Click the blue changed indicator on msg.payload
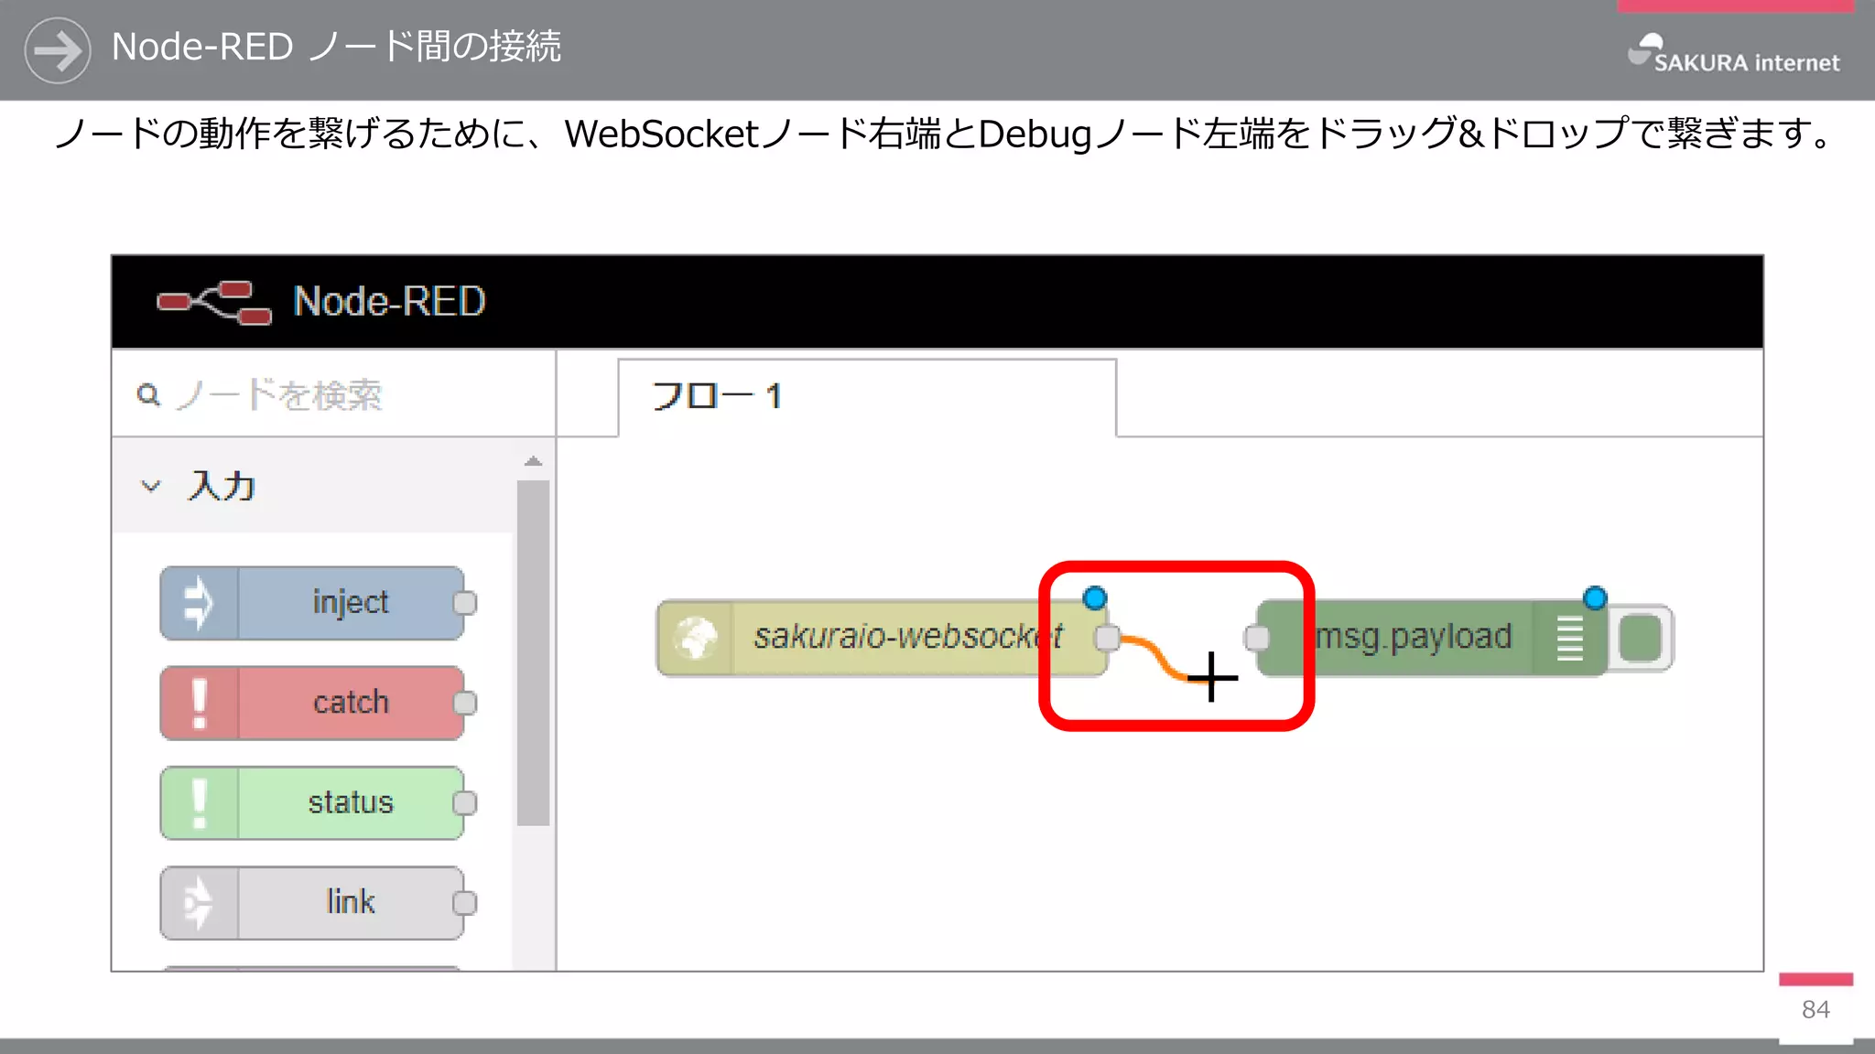This screenshot has height=1054, width=1875. pos(1595,598)
